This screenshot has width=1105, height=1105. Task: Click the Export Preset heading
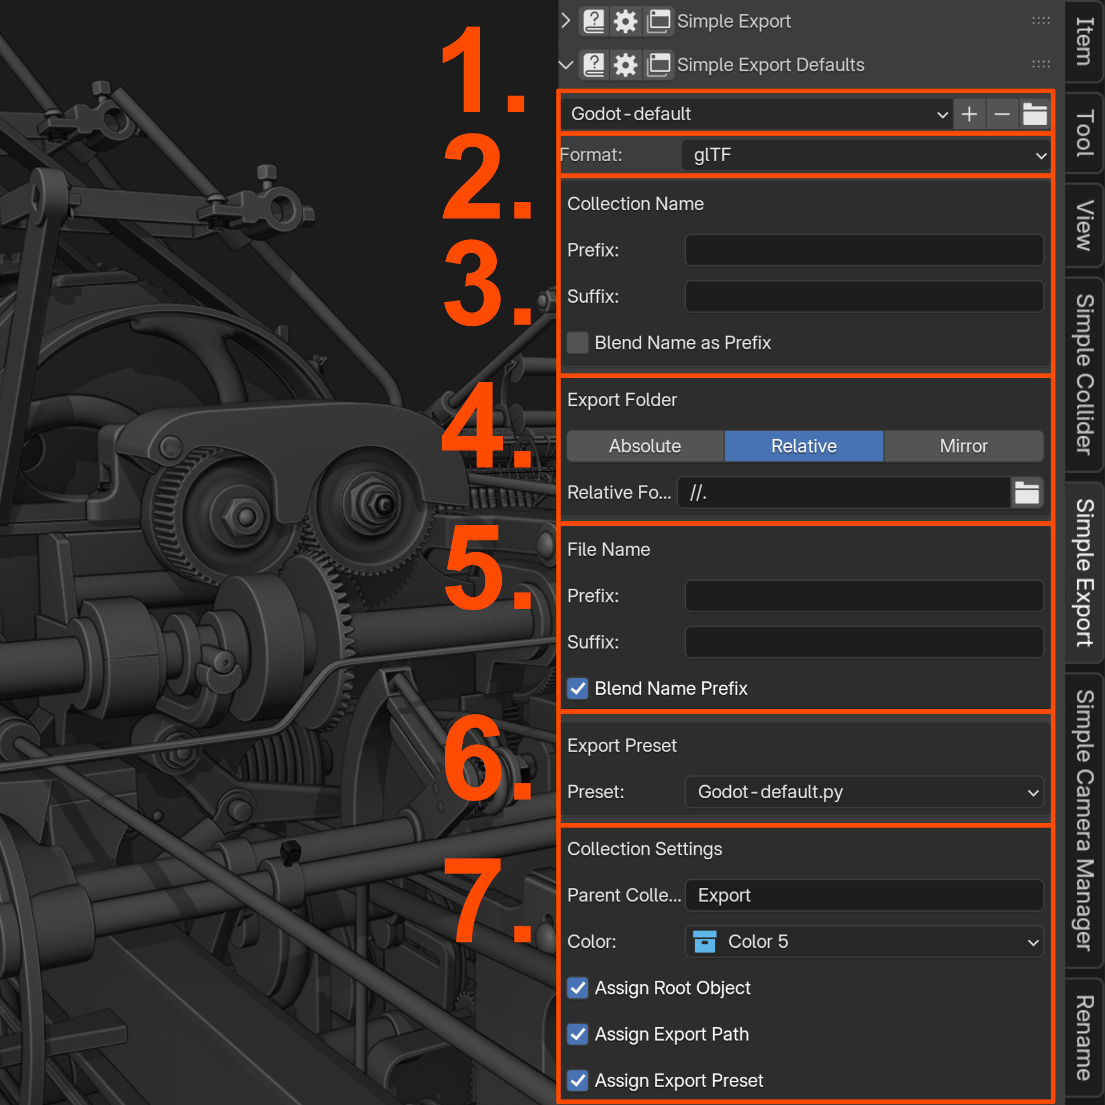[622, 746]
